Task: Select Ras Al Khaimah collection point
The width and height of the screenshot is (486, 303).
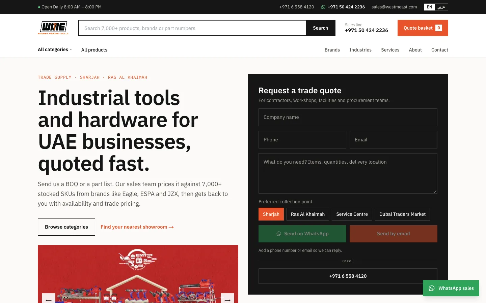Action: [x=308, y=214]
